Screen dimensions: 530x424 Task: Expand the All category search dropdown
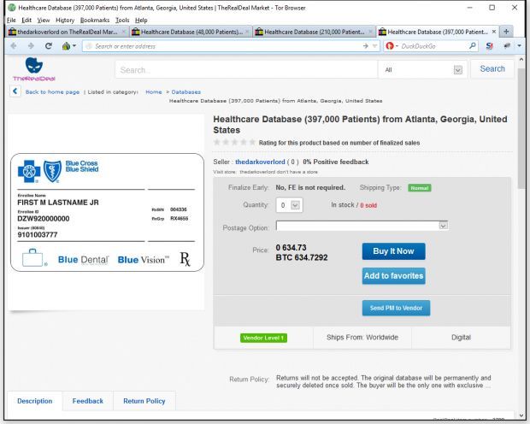[427, 70]
